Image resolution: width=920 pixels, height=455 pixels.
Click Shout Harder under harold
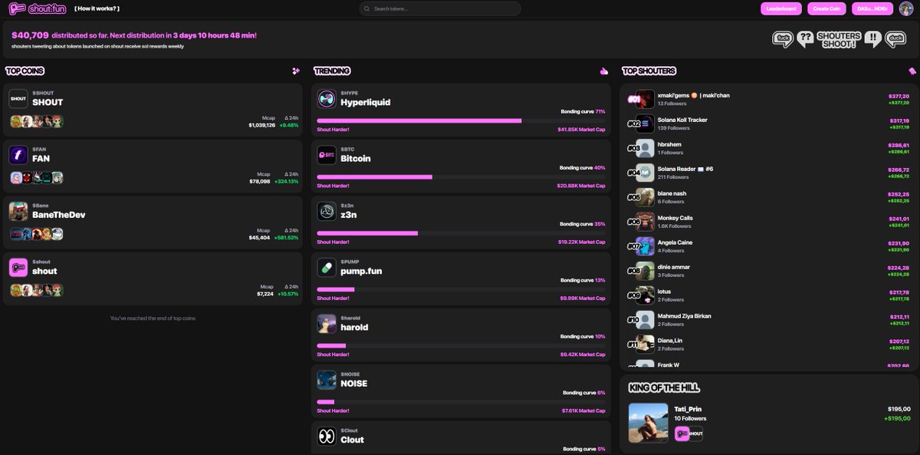(333, 354)
